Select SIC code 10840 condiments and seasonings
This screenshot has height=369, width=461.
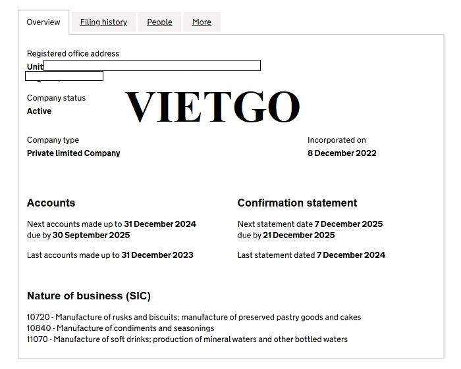point(121,328)
